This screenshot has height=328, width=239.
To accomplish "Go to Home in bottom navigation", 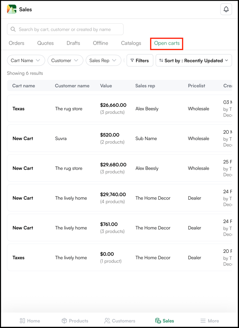I will point(30,321).
